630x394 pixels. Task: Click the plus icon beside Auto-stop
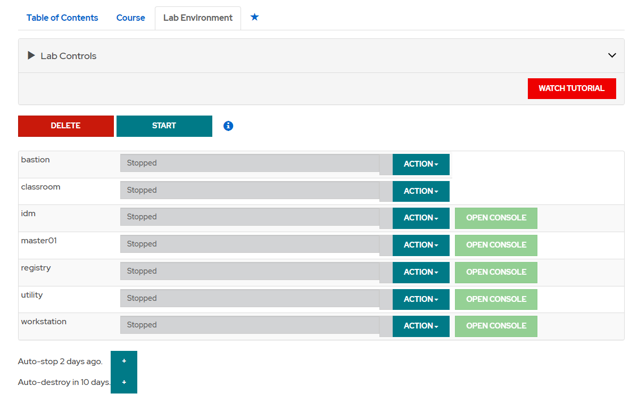pos(123,360)
